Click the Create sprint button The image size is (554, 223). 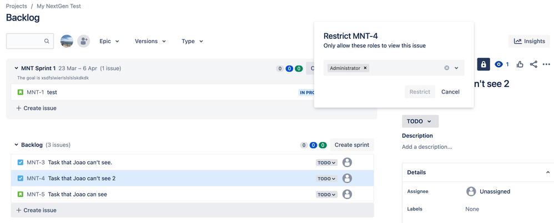coord(351,145)
